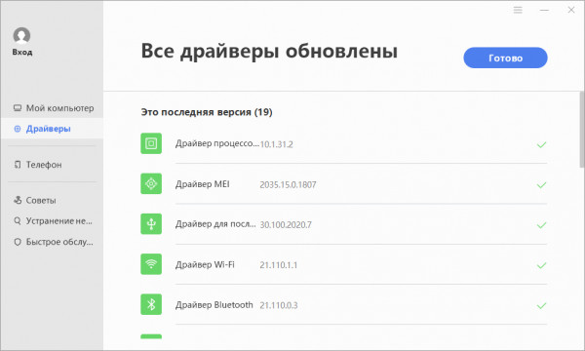Click the MEI driver target icon
This screenshot has height=351, width=585.
[151, 184]
